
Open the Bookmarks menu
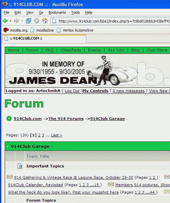(57, 12)
